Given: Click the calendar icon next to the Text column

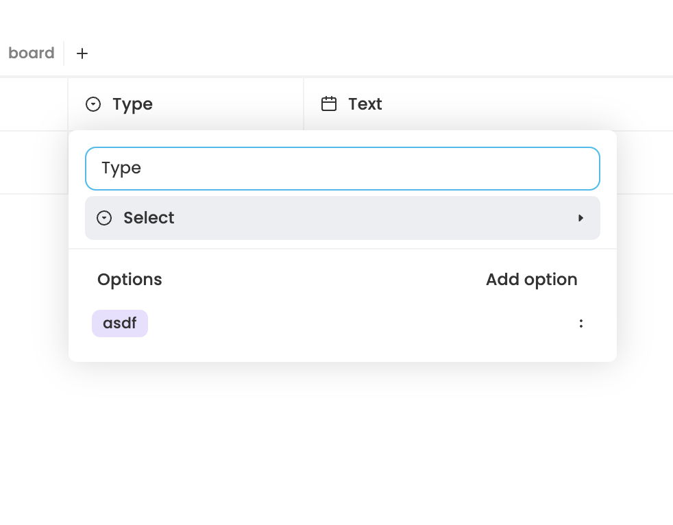Looking at the screenshot, I should tap(329, 103).
